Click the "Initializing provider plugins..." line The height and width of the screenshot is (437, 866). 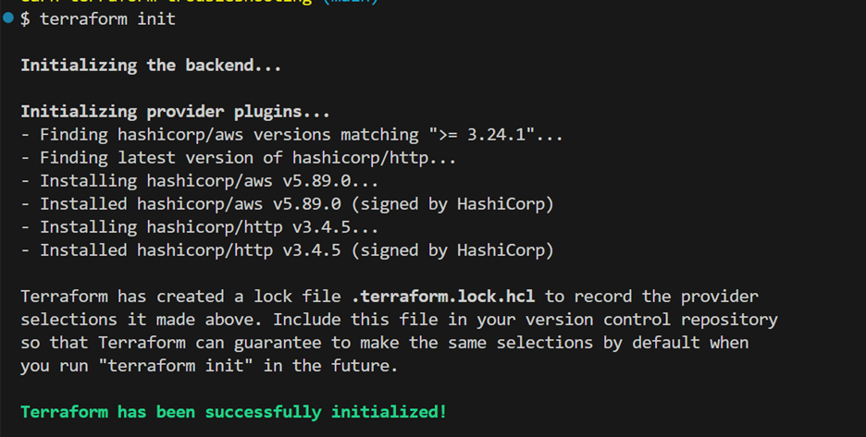175,112
